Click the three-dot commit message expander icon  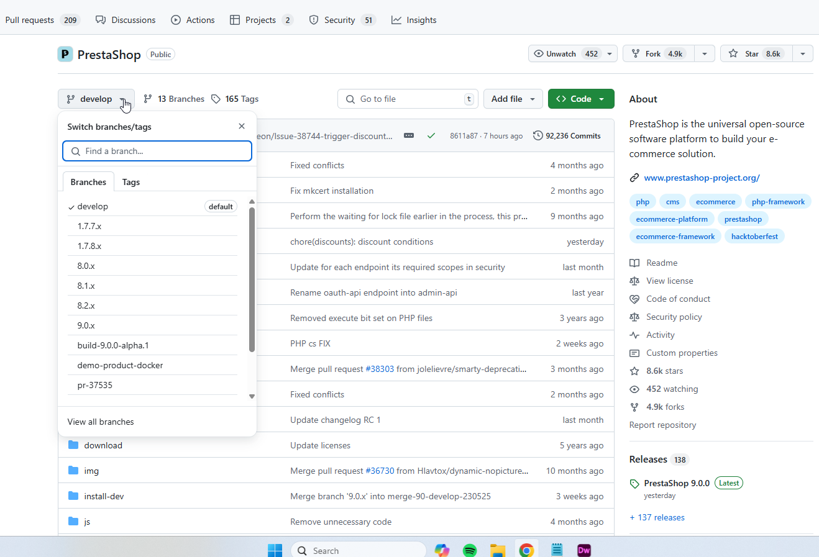(409, 135)
